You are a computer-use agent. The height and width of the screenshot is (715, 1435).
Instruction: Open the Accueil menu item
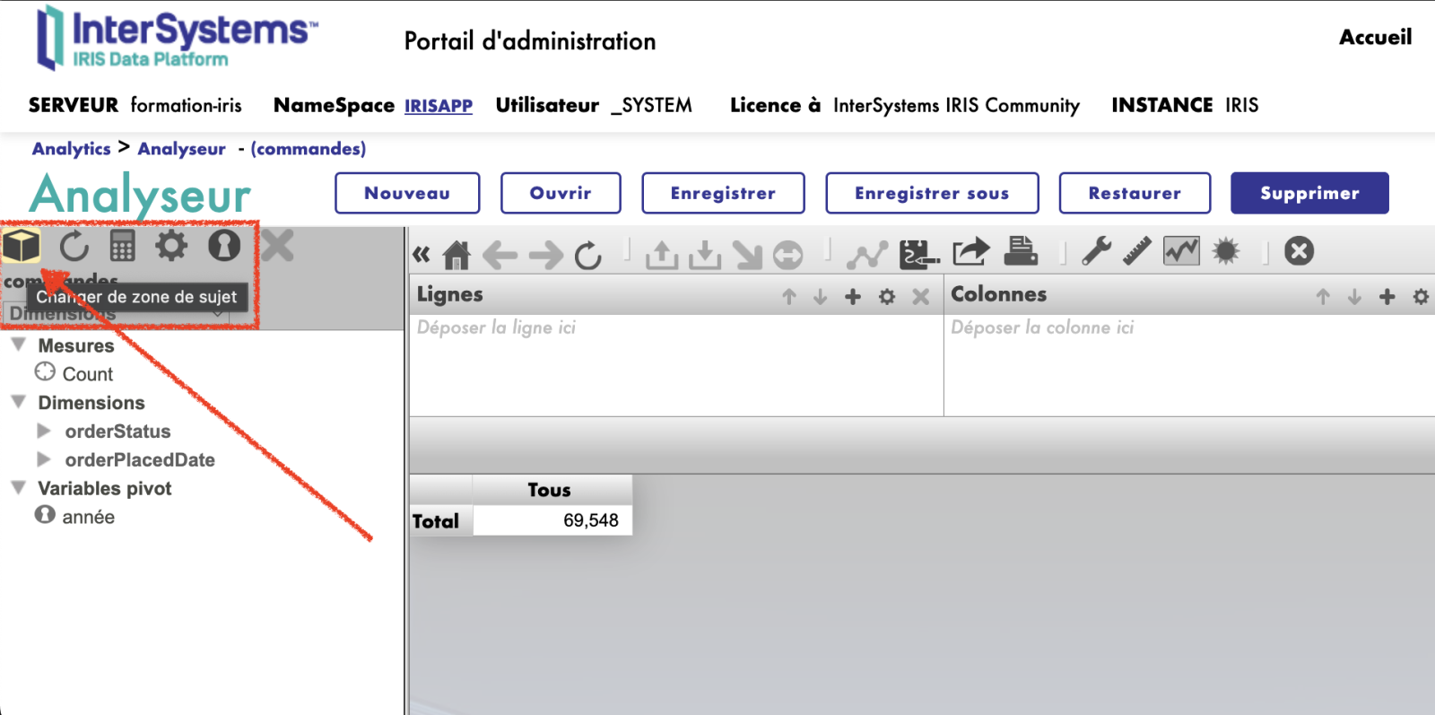click(1375, 38)
